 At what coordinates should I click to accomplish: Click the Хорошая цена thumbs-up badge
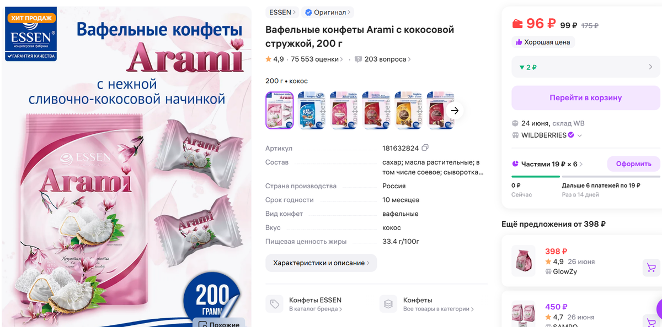click(543, 42)
